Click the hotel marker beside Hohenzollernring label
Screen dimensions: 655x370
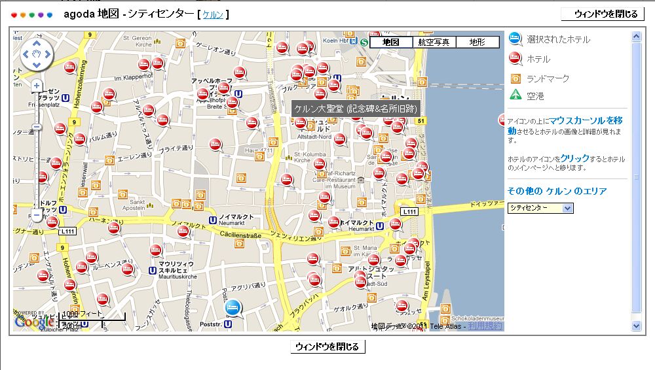coord(70,67)
